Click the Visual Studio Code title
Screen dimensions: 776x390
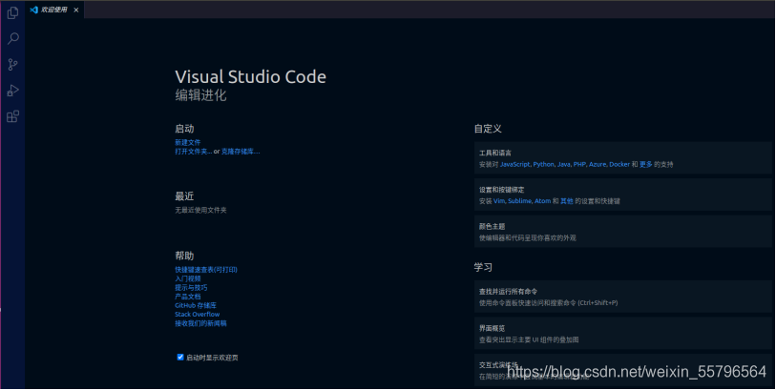250,76
